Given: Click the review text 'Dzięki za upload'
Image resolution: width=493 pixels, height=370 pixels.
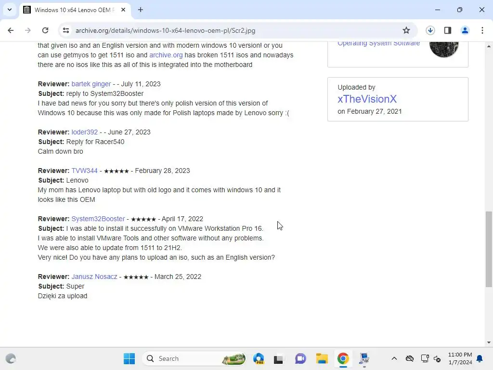Looking at the screenshot, I should [63, 296].
